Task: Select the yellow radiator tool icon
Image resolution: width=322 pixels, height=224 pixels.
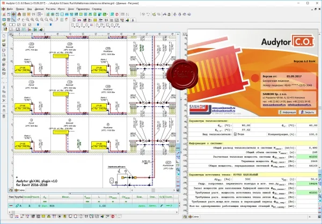Action: pos(96,20)
